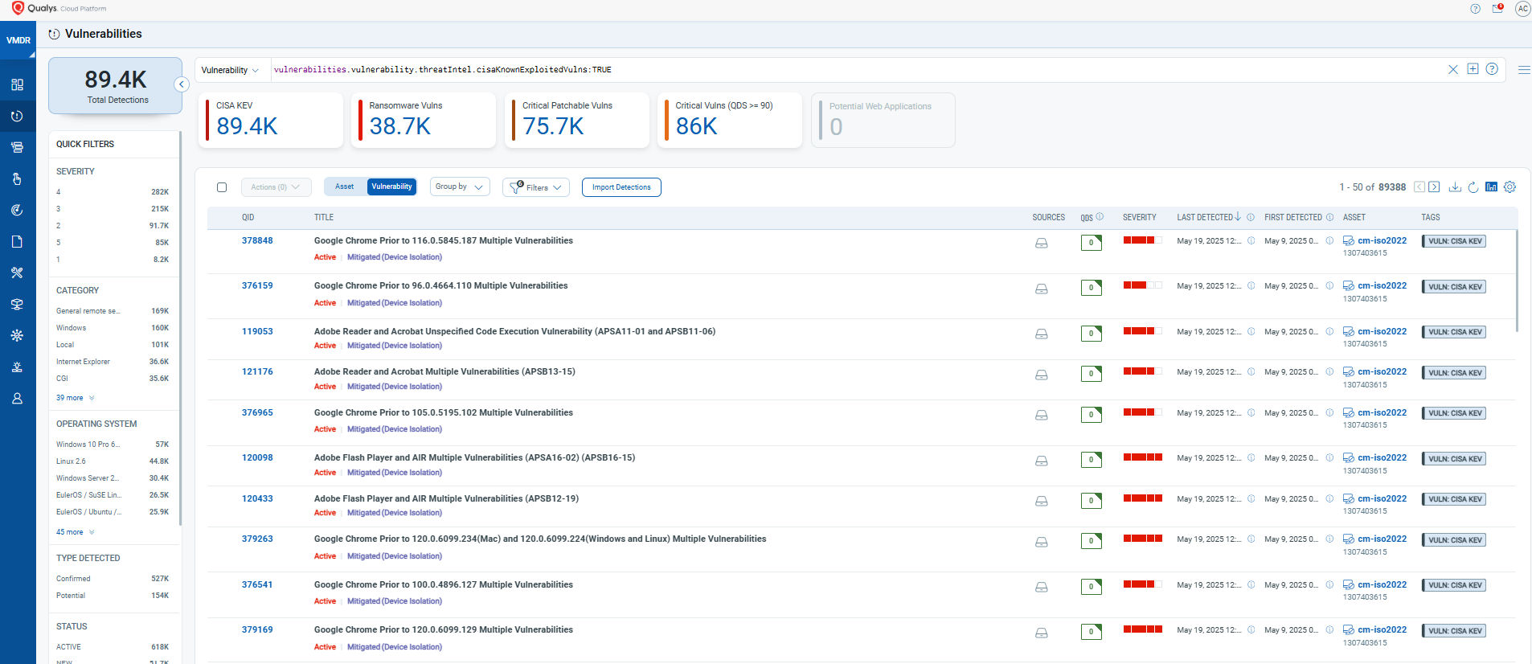
Task: Open the document reports icon in the left sidebar
Action: (17, 241)
